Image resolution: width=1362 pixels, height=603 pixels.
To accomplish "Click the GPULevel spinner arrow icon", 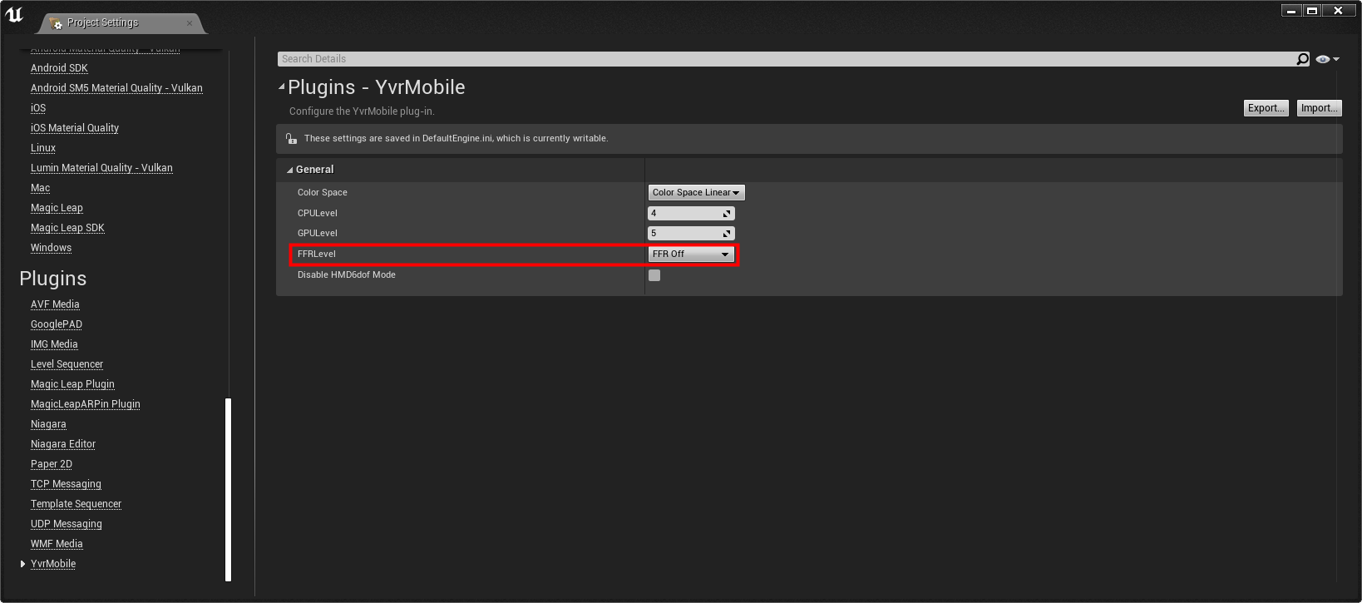I will [x=727, y=234].
